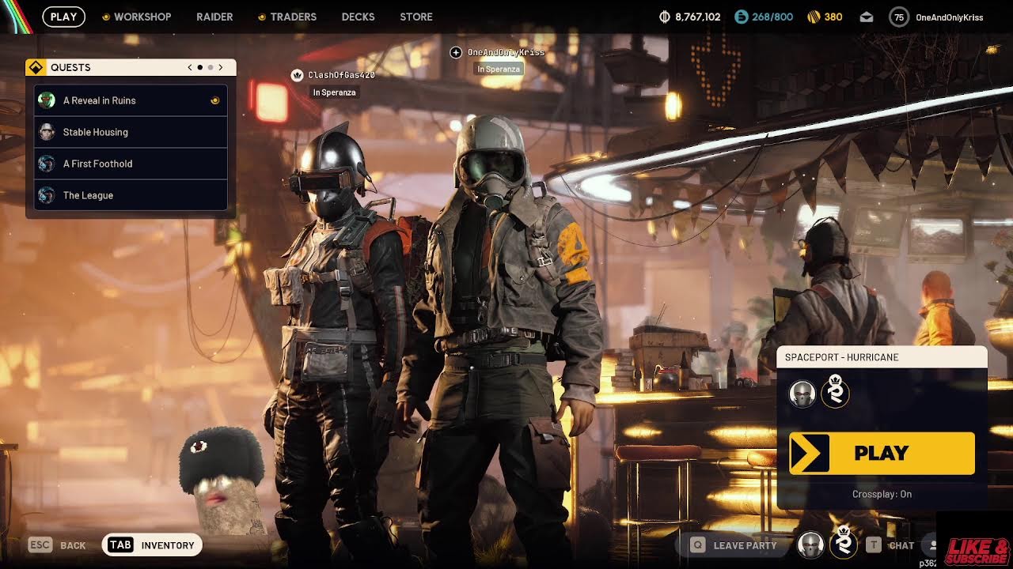
Task: Open the TRADERS tab
Action: coord(293,17)
